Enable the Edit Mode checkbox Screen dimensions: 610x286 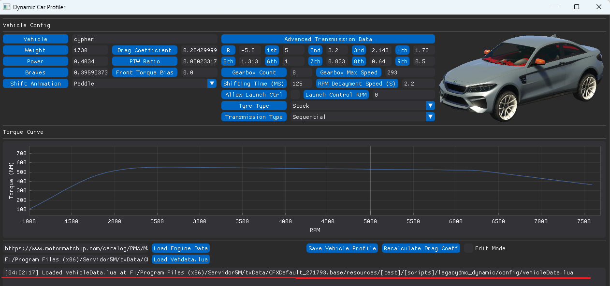click(x=468, y=248)
